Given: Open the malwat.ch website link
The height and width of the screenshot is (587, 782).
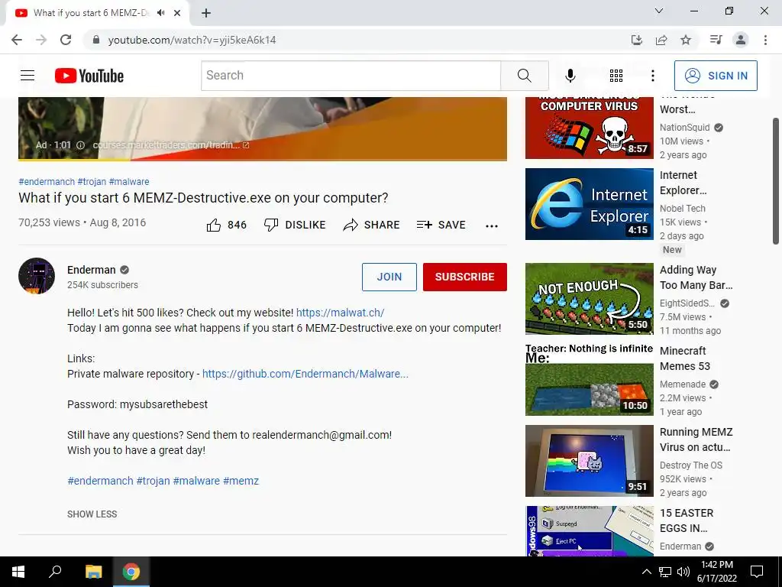Looking at the screenshot, I should click(x=340, y=313).
